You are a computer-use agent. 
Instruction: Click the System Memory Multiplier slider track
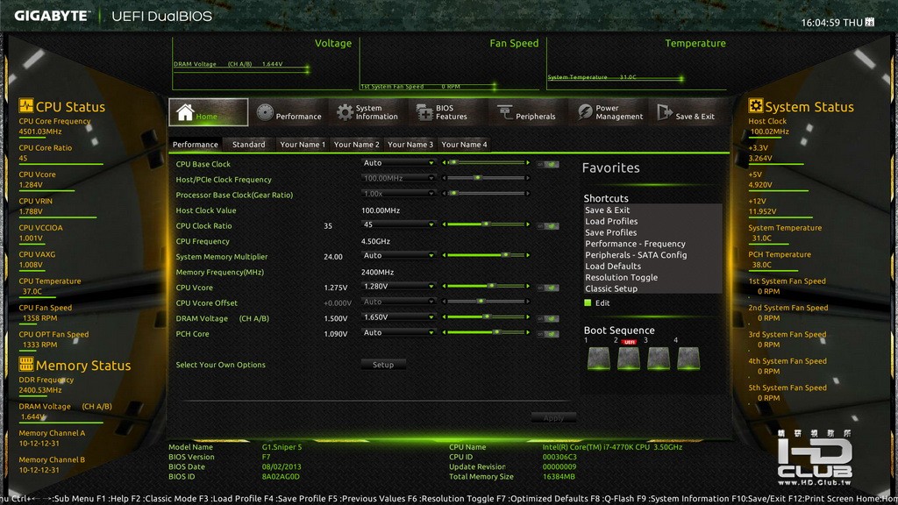pos(486,255)
